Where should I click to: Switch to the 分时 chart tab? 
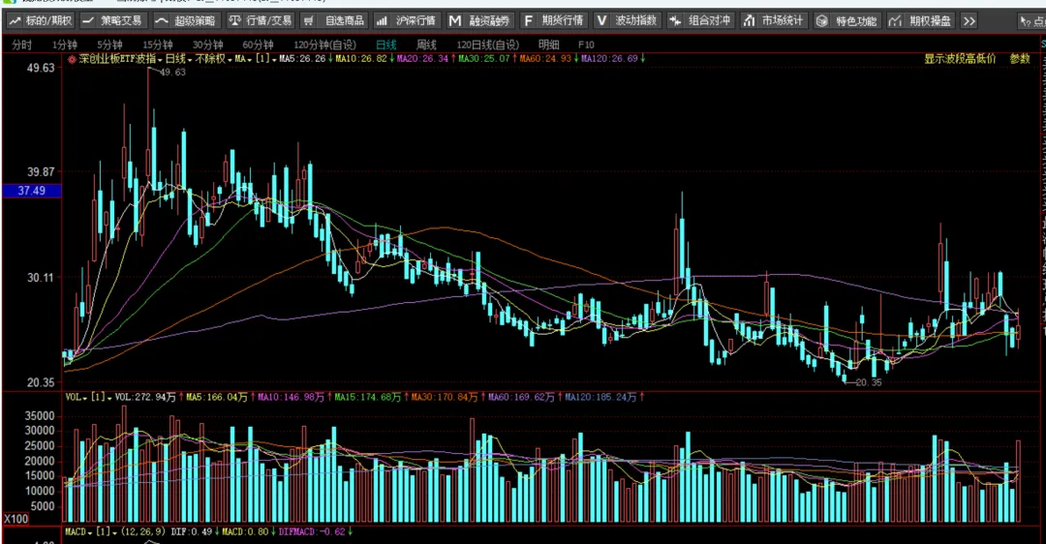(x=21, y=45)
